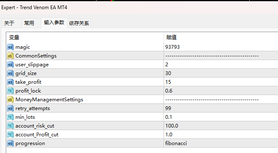Click the icon beside take_profit variable
This screenshot has height=153, width=278.
[x=10, y=82]
